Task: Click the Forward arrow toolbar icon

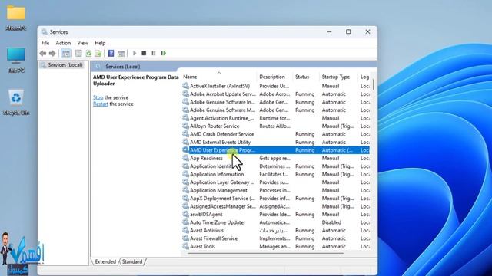Action: pos(52,53)
